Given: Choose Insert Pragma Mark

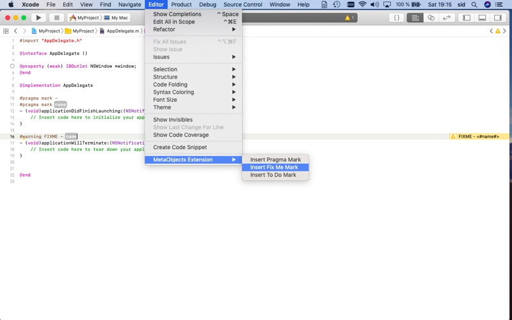Looking at the screenshot, I should coord(275,159).
